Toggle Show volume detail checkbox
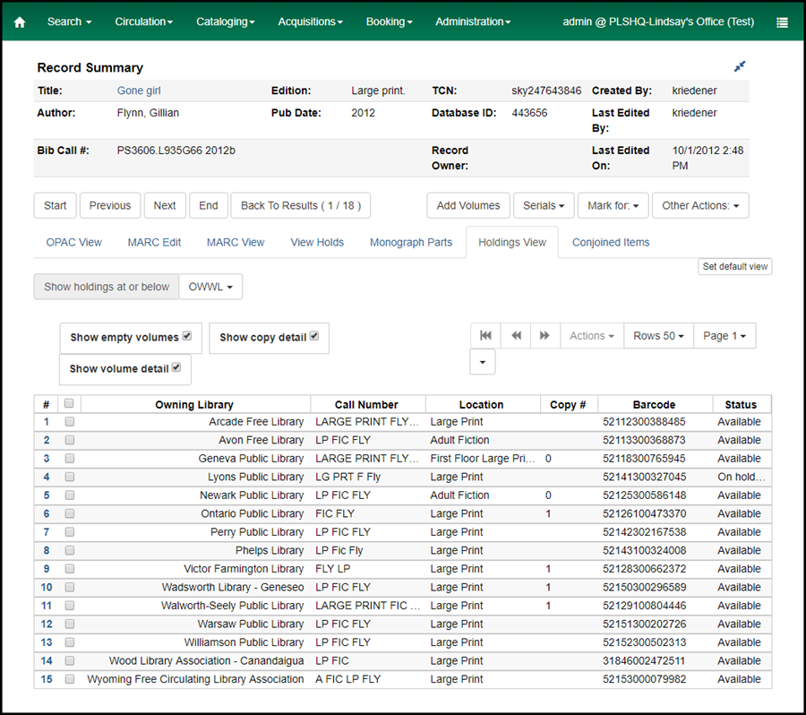Screen dimensions: 806x715 pos(176,367)
